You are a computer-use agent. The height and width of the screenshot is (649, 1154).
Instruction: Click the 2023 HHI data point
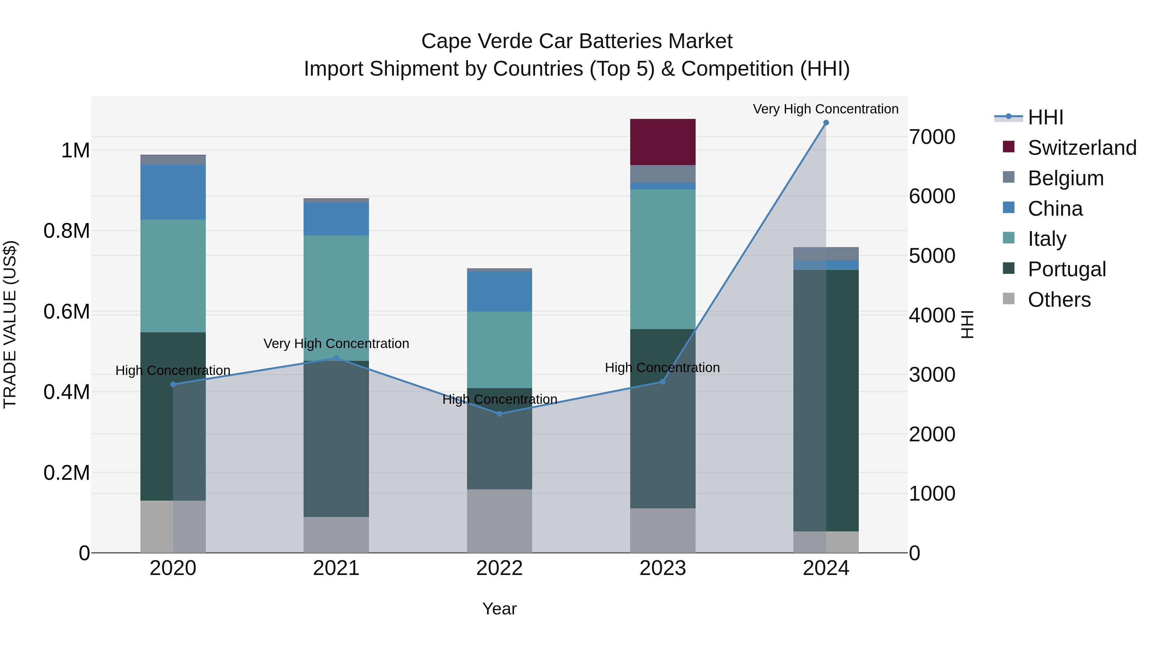pyautogui.click(x=663, y=382)
